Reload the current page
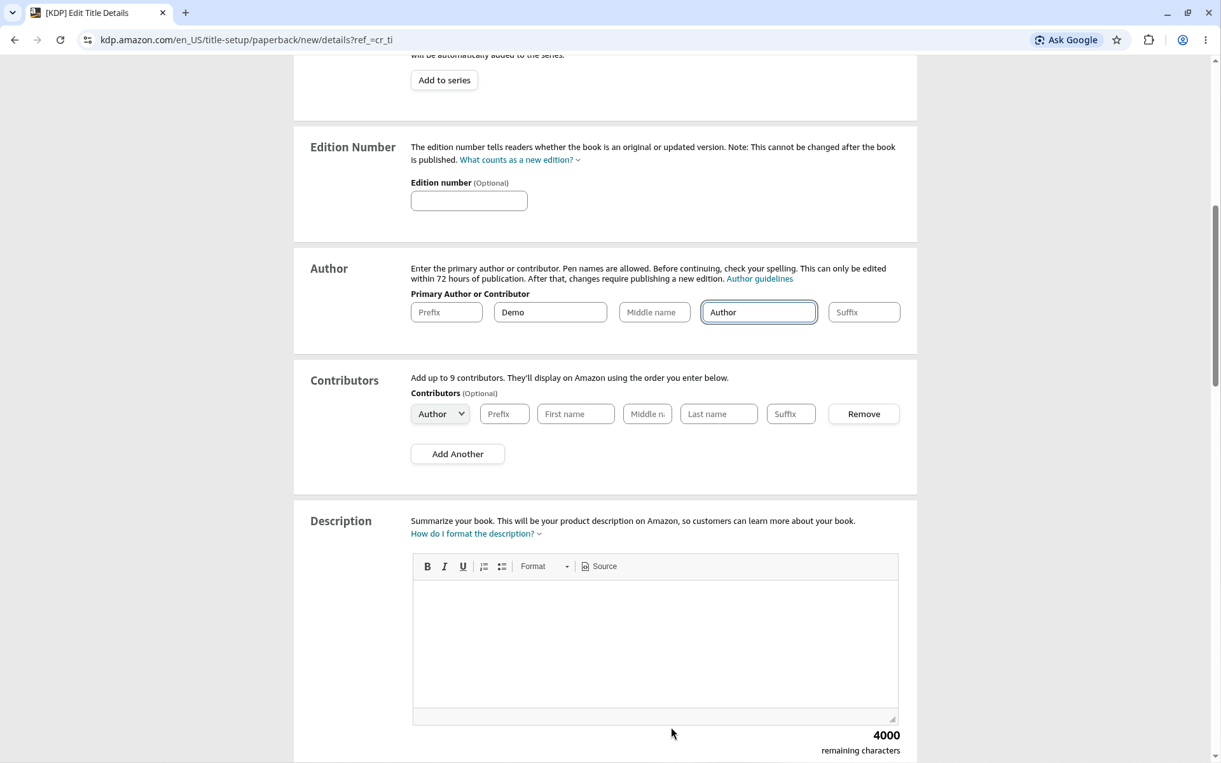1221x763 pixels. click(60, 40)
